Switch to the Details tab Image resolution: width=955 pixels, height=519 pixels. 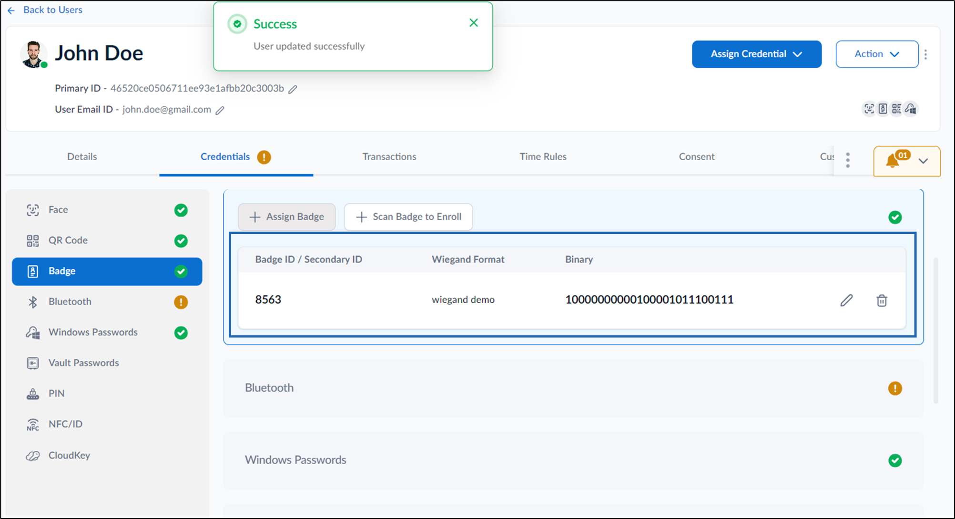click(82, 156)
